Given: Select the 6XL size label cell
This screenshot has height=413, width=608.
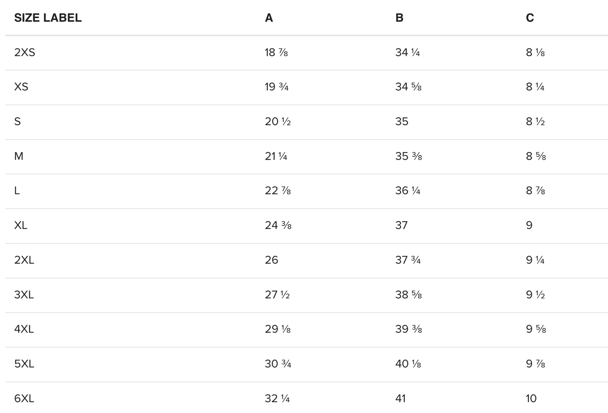Looking at the screenshot, I should (x=24, y=398).
